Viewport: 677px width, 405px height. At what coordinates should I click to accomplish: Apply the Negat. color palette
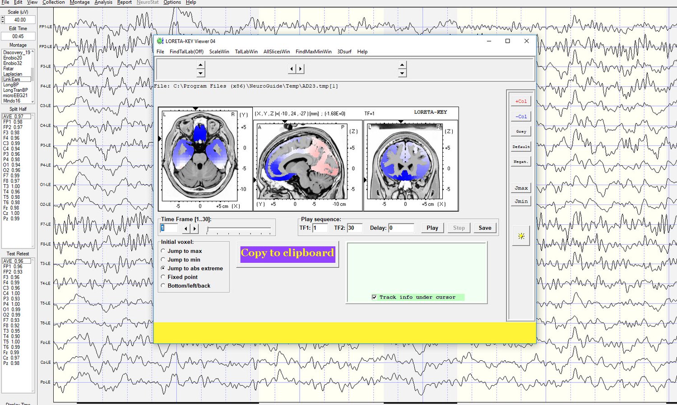pos(520,161)
